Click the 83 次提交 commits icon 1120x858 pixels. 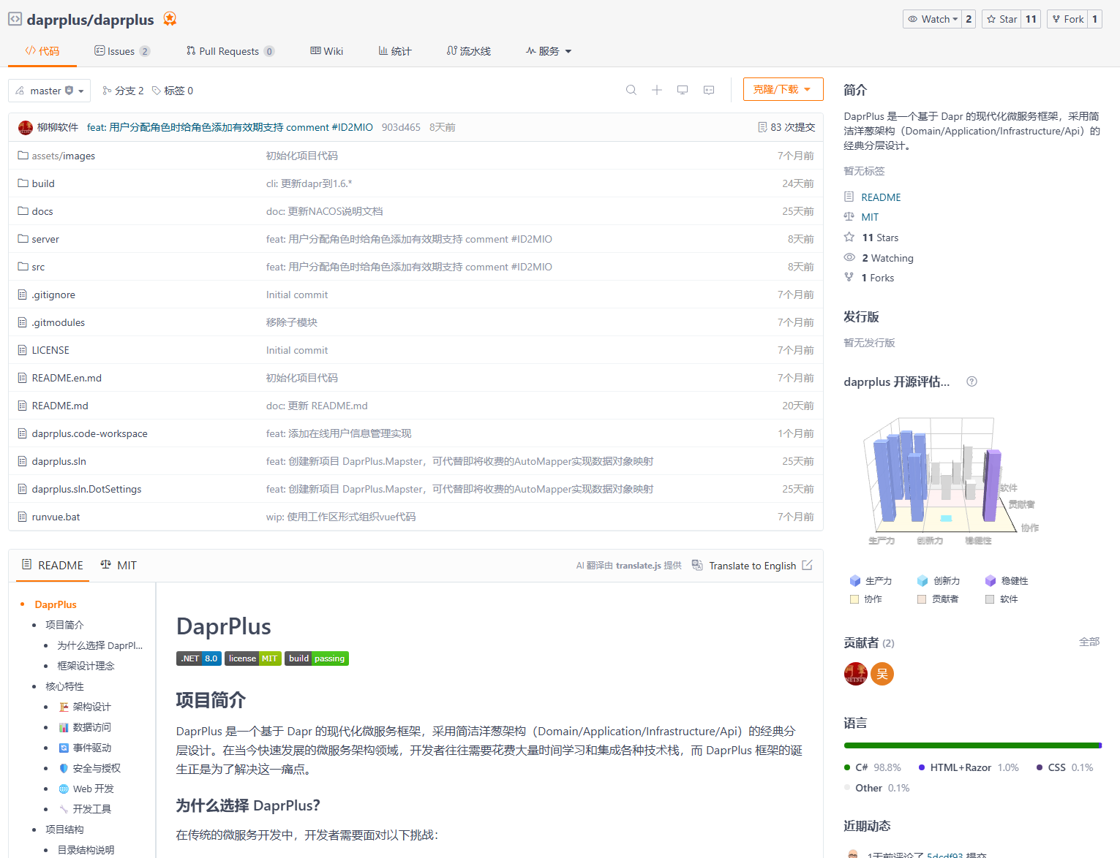pos(762,127)
